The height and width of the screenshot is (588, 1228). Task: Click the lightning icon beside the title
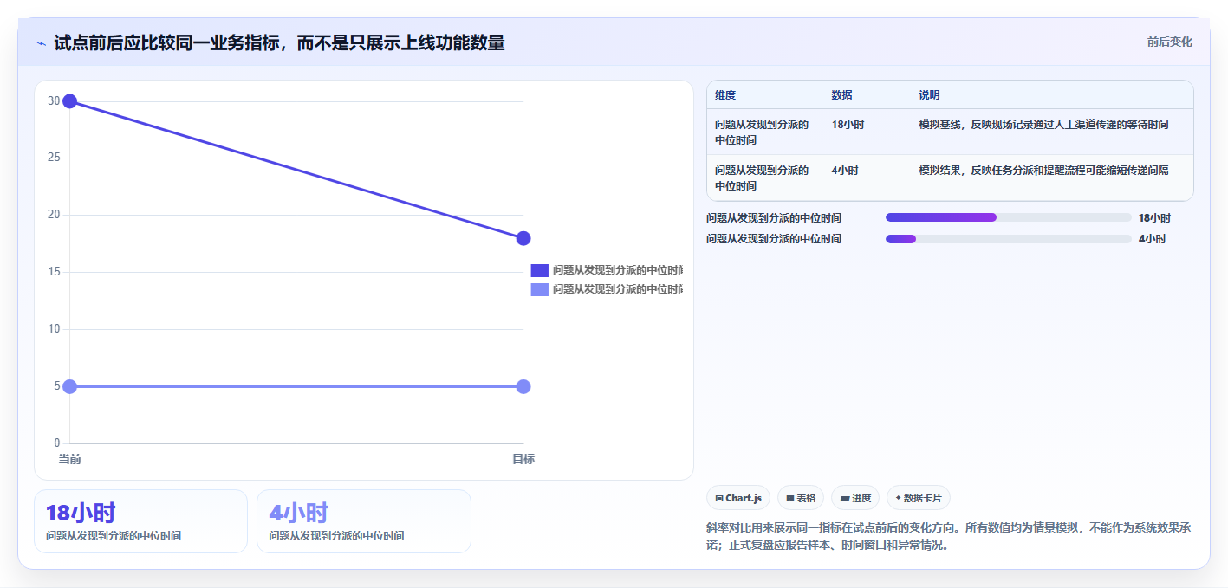click(41, 43)
